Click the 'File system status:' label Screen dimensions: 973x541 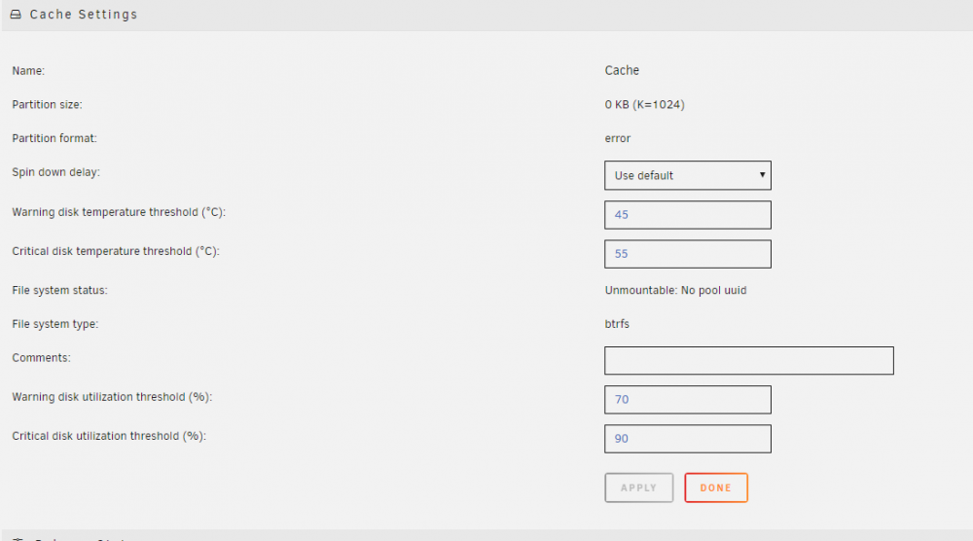59,290
